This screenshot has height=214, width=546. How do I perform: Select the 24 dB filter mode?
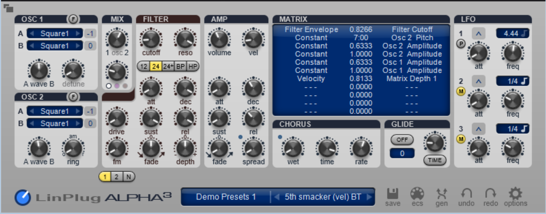(x=156, y=66)
